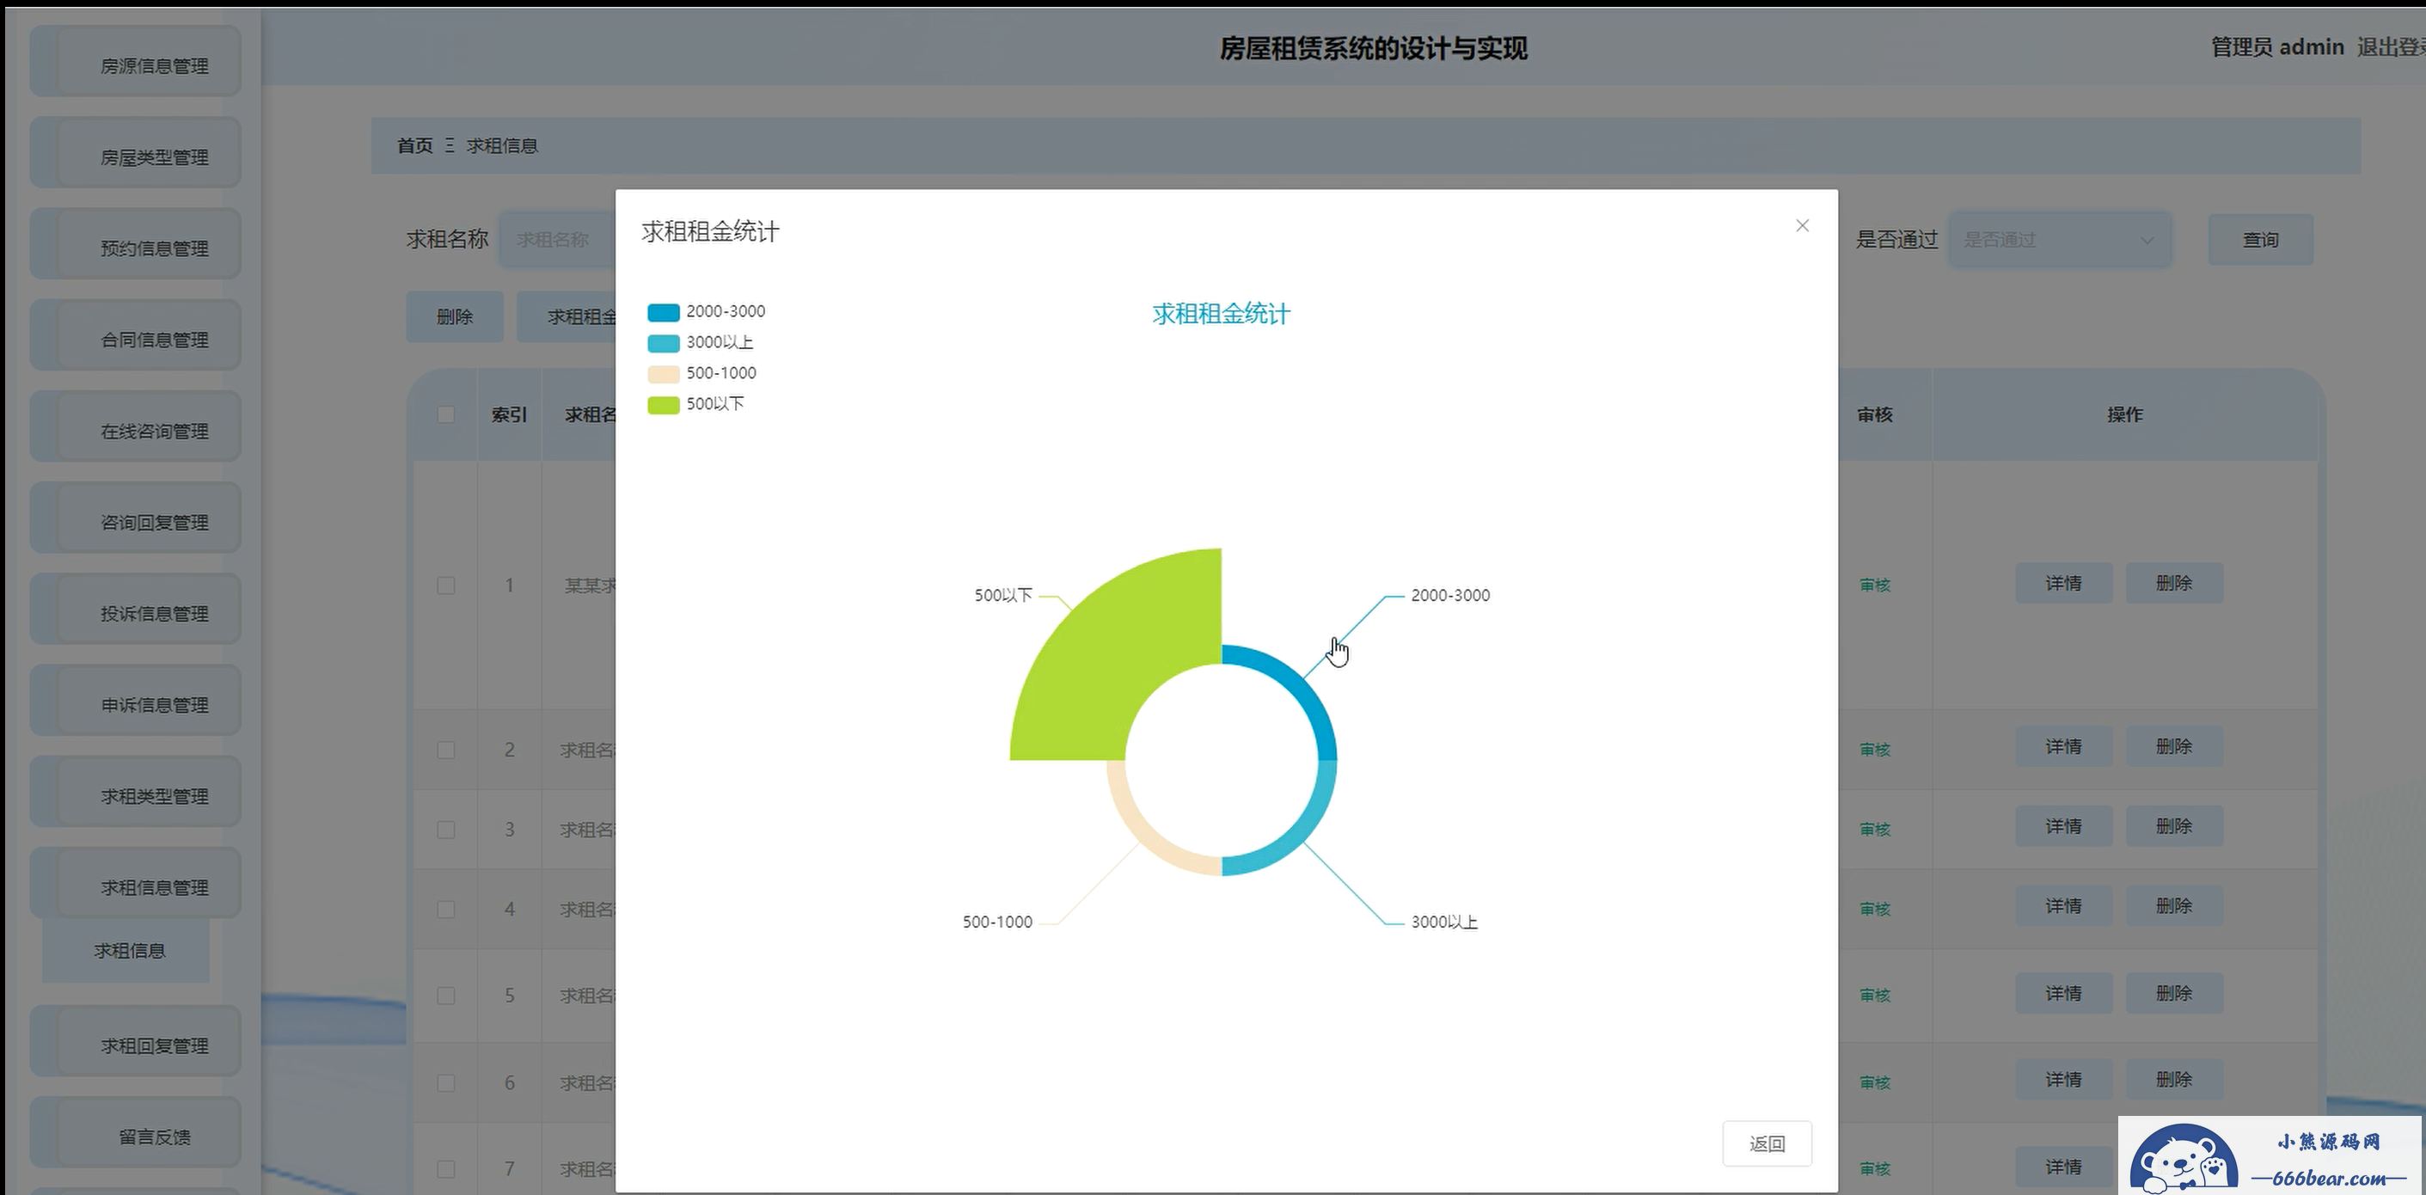The width and height of the screenshot is (2426, 1195).
Task: Toggle the 500-1000 legend swatch
Action: pos(663,374)
